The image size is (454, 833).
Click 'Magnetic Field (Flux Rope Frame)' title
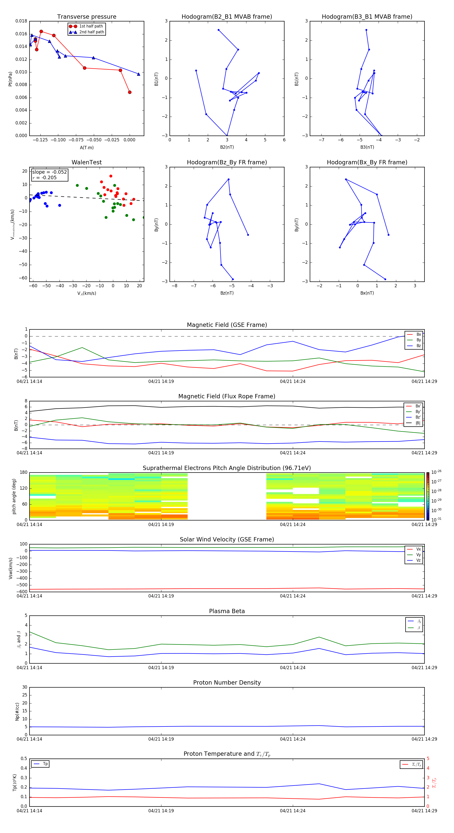227,397
